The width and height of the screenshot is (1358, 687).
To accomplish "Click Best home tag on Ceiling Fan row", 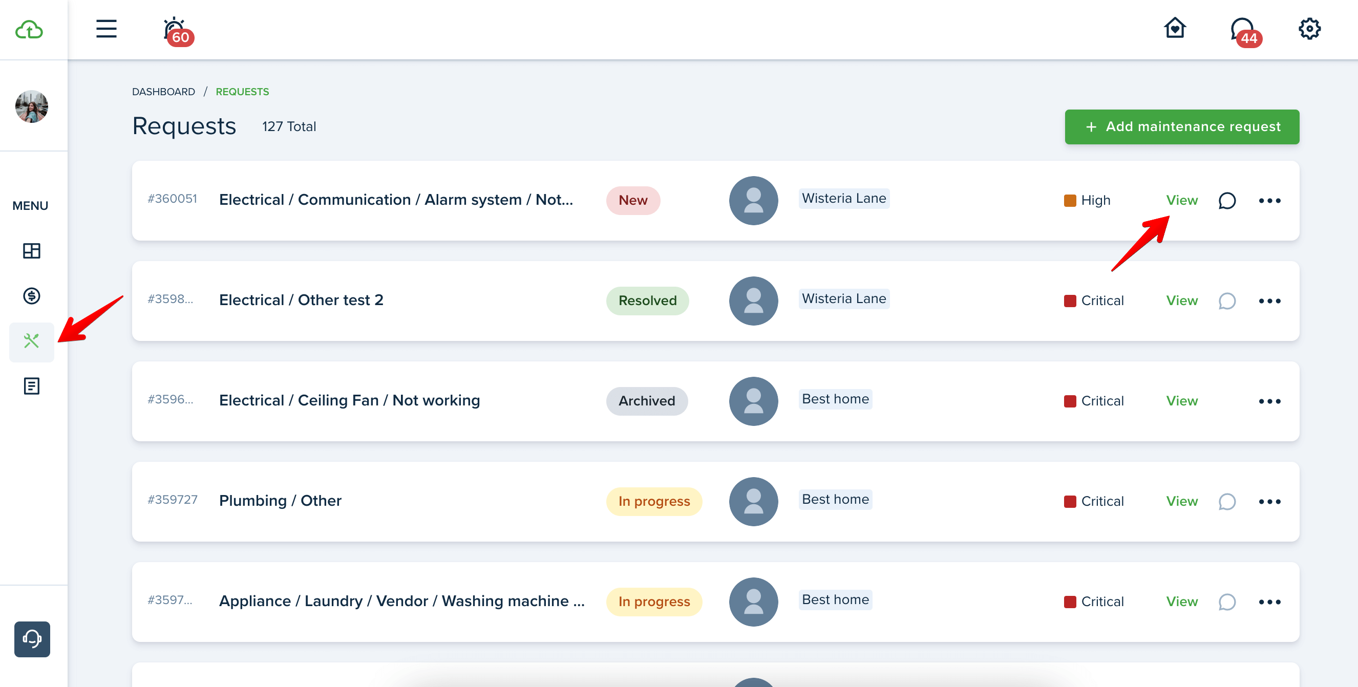I will coord(835,399).
